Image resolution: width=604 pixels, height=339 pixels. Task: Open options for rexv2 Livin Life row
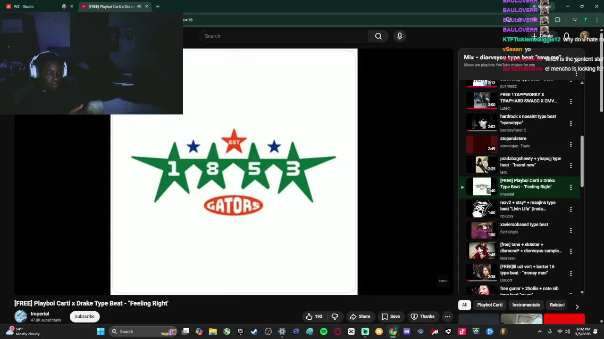570,209
